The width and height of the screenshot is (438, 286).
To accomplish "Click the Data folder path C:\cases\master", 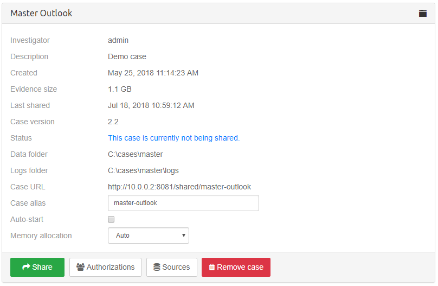I will pyautogui.click(x=135, y=154).
